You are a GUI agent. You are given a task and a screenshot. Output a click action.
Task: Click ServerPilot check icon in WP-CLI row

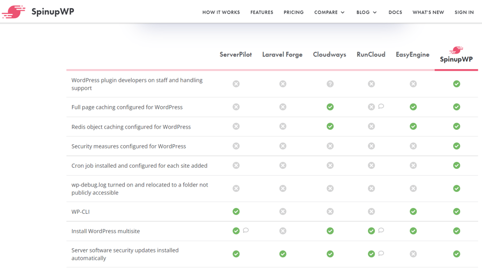236,211
